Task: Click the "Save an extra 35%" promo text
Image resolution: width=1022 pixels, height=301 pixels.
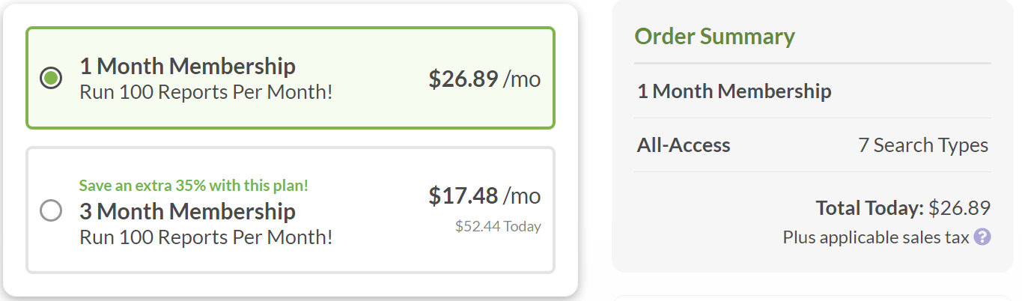Action: pyautogui.click(x=193, y=185)
